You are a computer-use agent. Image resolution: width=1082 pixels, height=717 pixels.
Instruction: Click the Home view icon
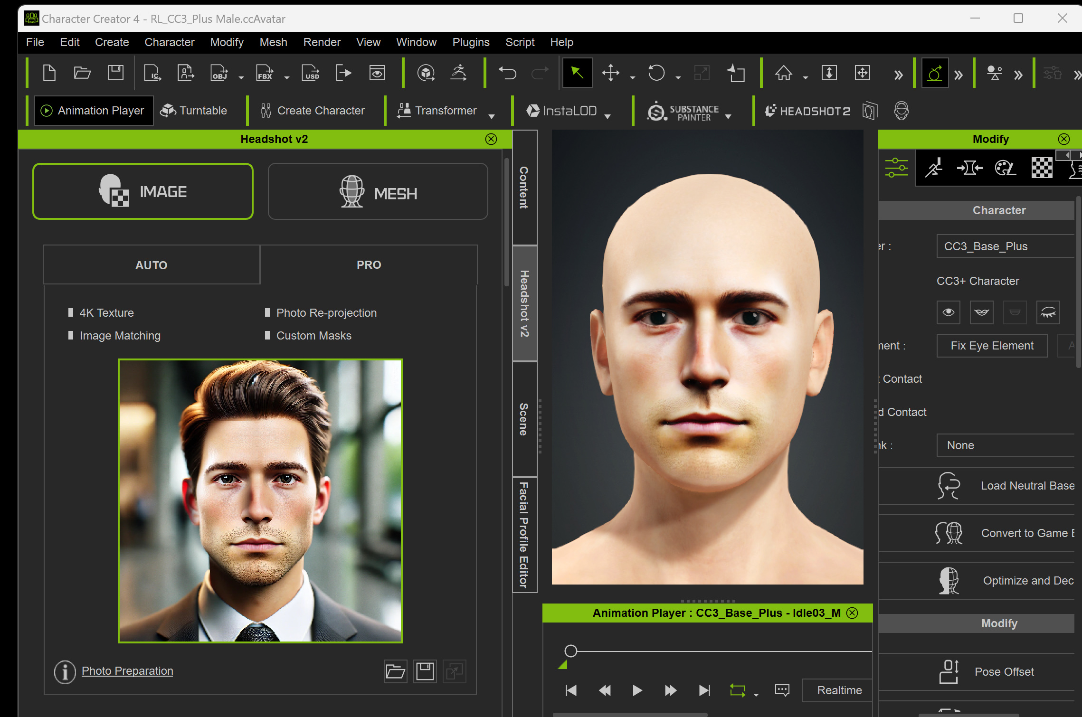(783, 73)
